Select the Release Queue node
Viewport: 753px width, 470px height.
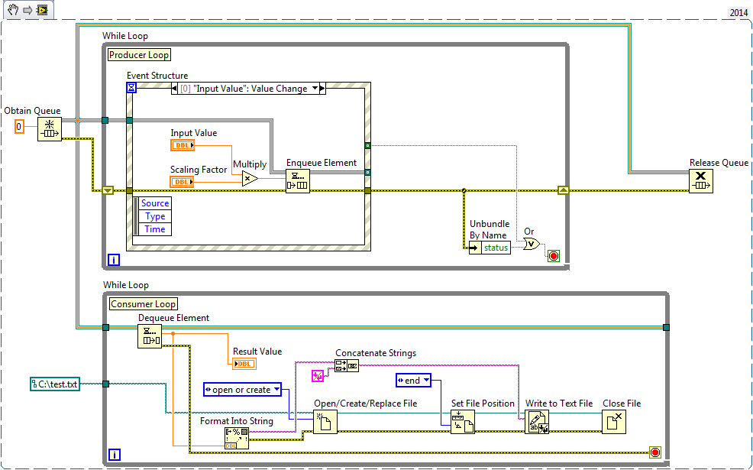click(700, 181)
